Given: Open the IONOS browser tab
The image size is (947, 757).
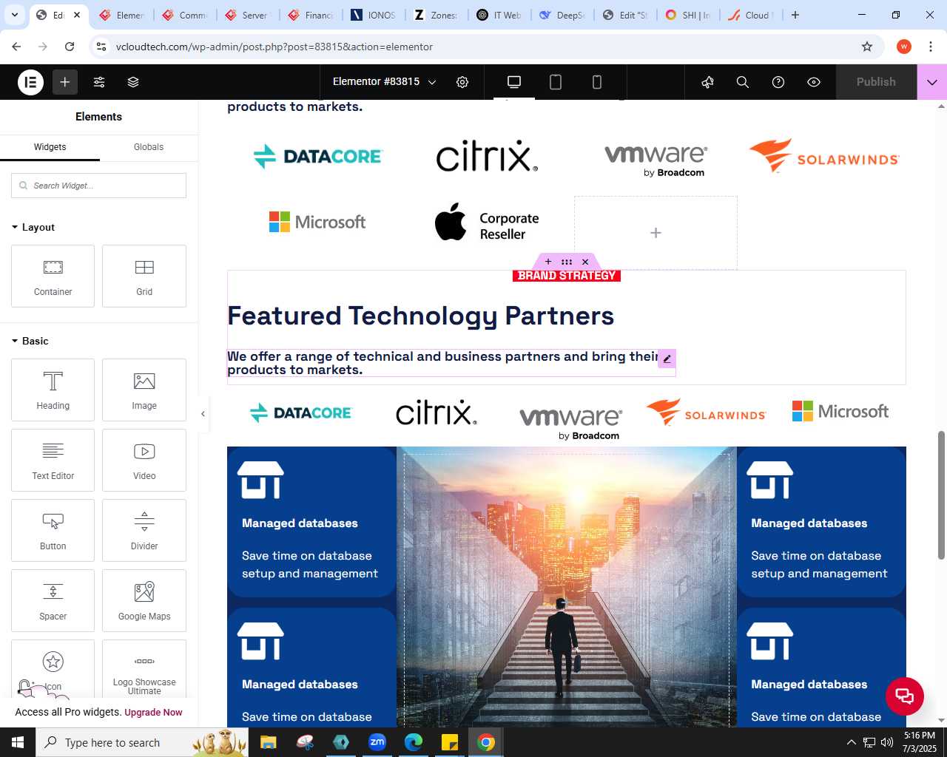Looking at the screenshot, I should coord(374,15).
